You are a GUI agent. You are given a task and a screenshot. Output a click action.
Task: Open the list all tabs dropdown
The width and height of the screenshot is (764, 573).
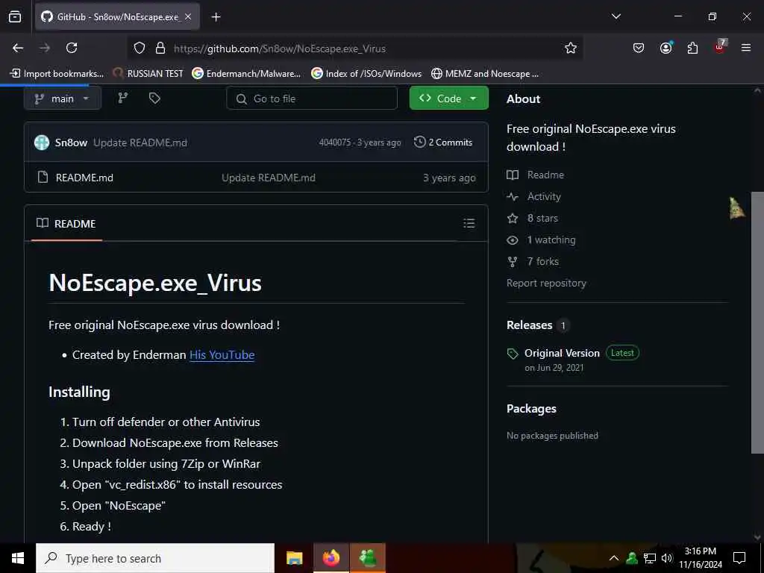616,16
